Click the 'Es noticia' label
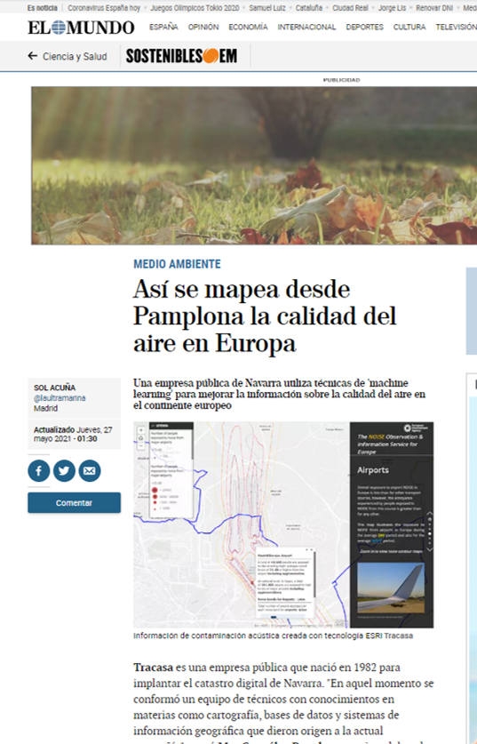Image resolution: width=477 pixels, height=744 pixels. tap(43, 8)
